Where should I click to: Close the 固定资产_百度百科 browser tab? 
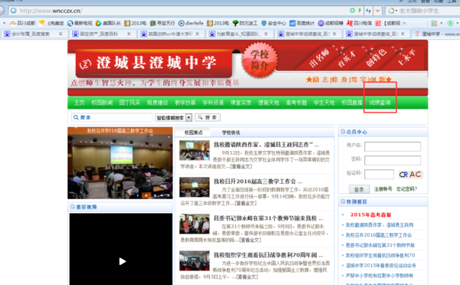point(129,34)
